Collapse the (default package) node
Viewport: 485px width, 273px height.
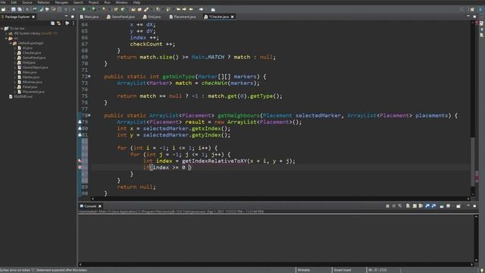click(11, 43)
